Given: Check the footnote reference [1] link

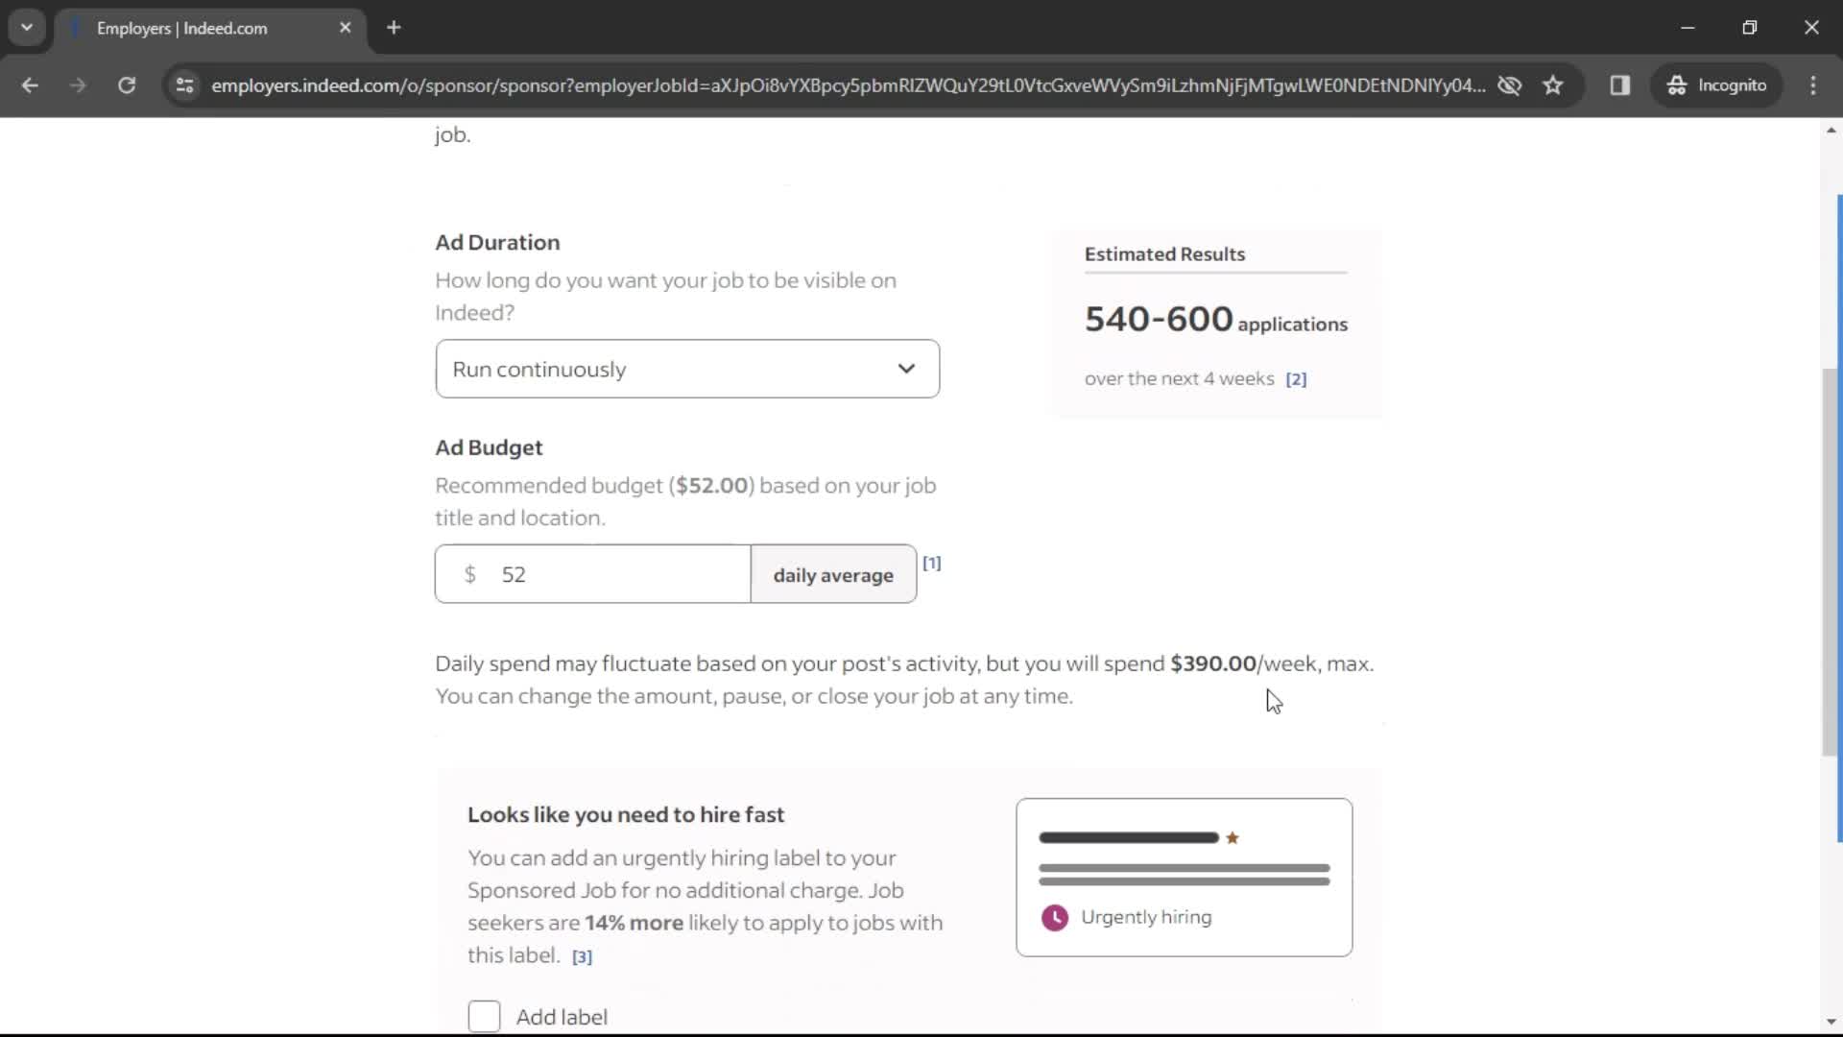Looking at the screenshot, I should [933, 562].
